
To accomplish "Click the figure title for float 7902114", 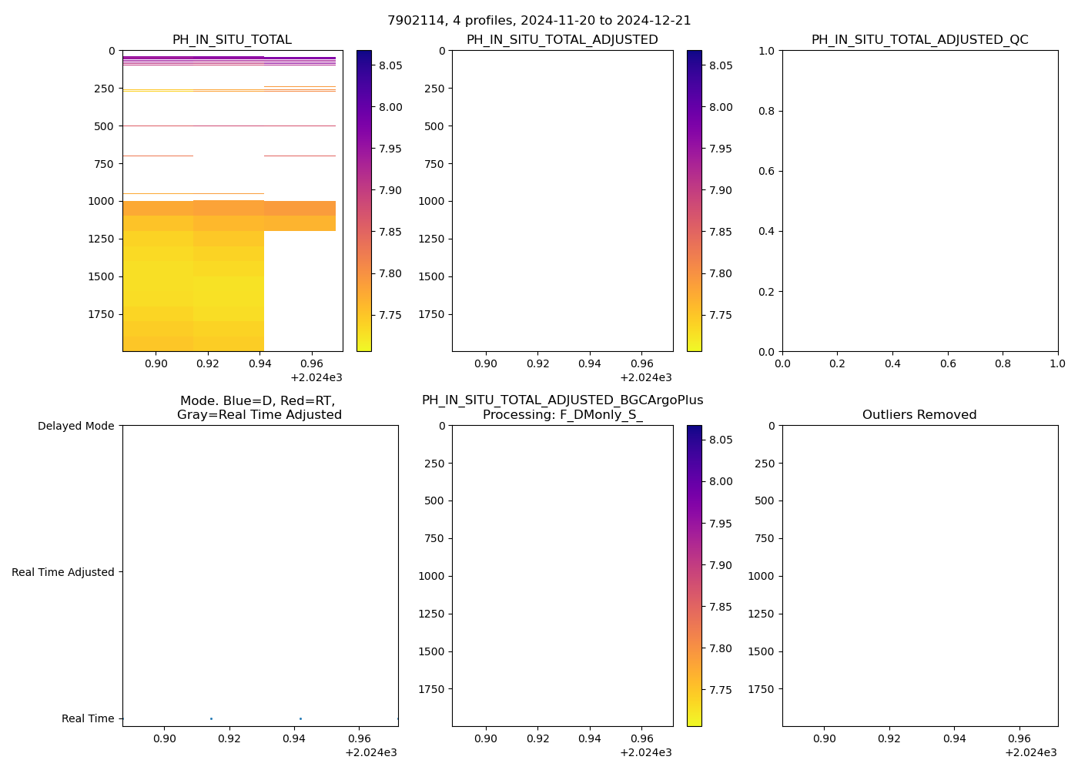I will (x=539, y=21).
